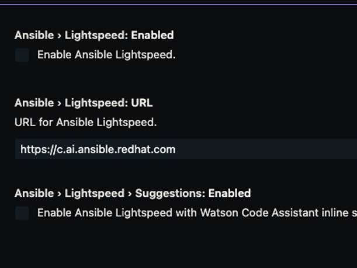
Task: Select the "Ansible › Lightspeed: URL" setting heading
Action: [84, 103]
